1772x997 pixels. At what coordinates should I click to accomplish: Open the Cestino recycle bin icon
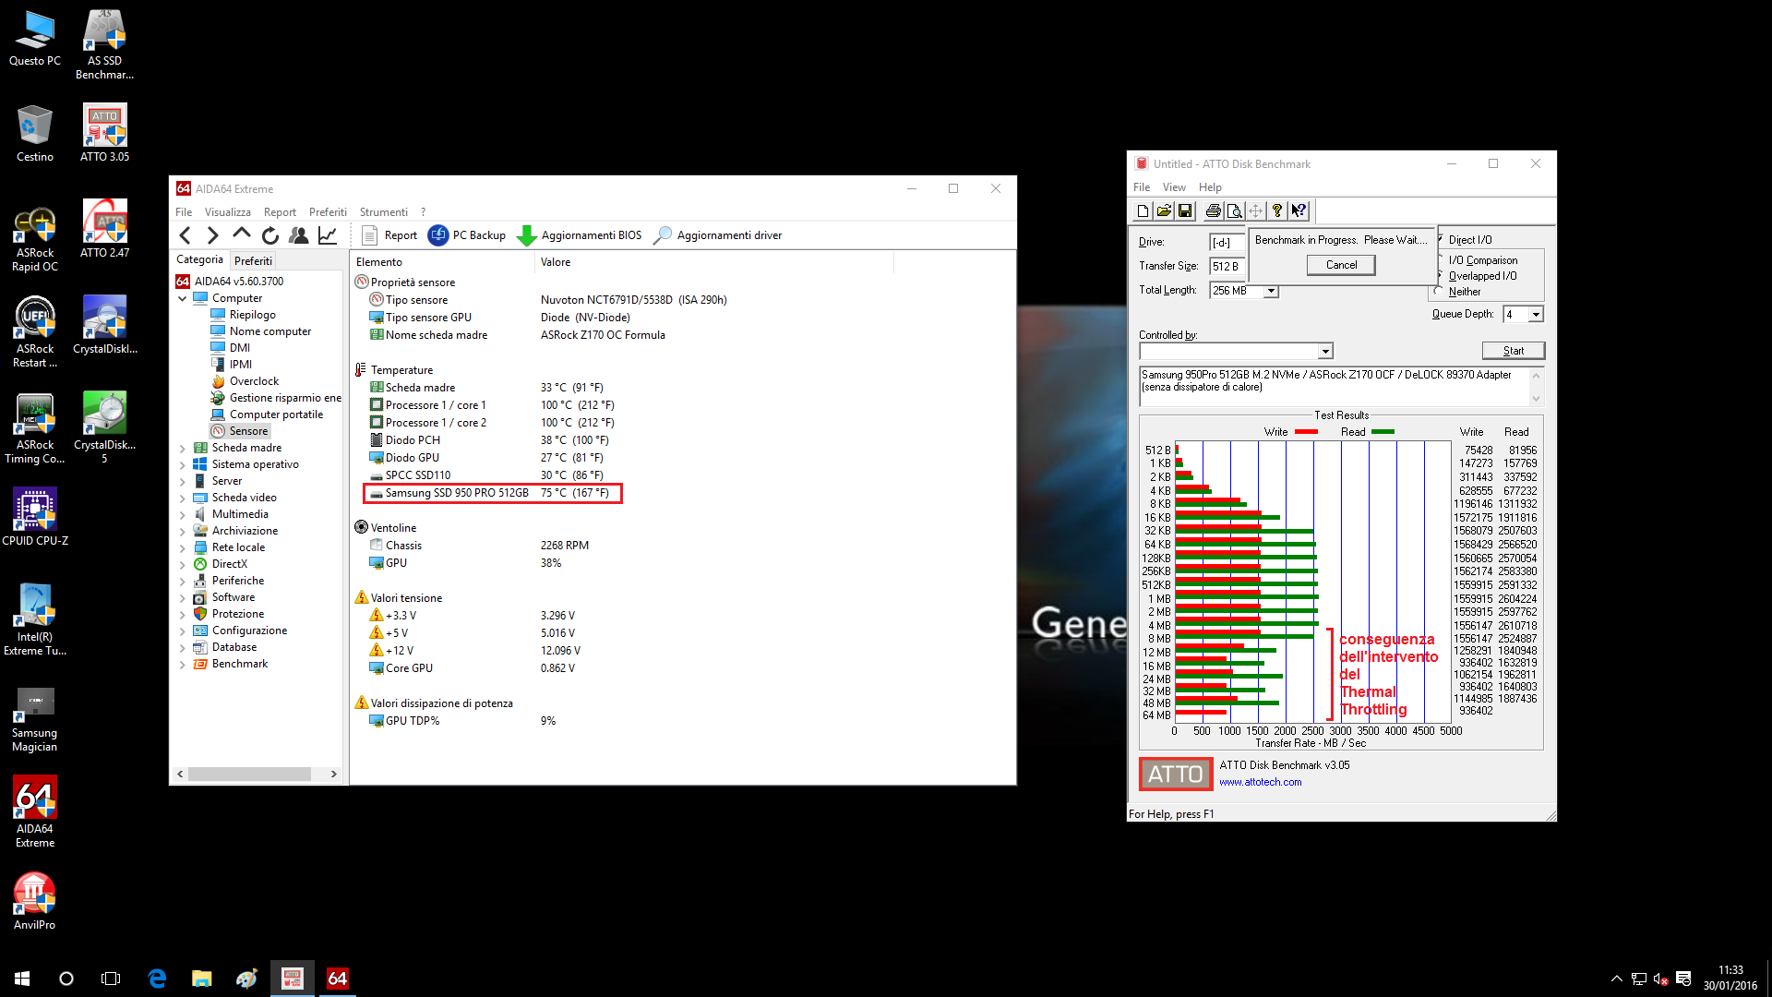(x=35, y=133)
